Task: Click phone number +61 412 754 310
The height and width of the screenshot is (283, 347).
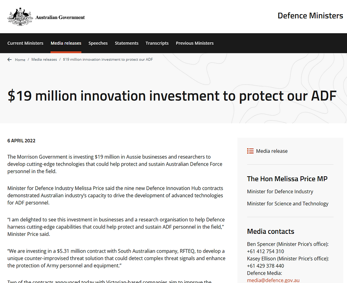Action: pyautogui.click(x=265, y=251)
